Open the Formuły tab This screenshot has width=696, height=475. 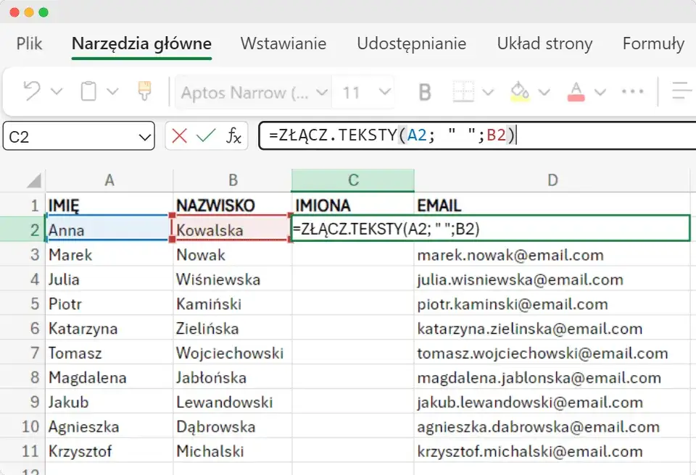coord(652,43)
